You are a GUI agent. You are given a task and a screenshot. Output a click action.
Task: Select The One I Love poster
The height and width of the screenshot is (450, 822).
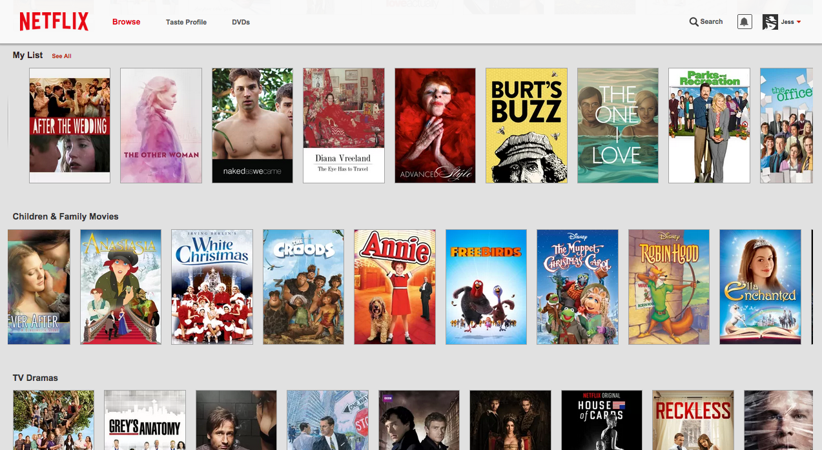(x=618, y=126)
